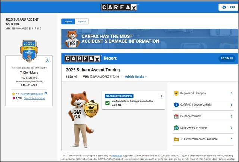Click the Personal Vehicle house icon
This screenshot has width=239, height=162.
176,116
